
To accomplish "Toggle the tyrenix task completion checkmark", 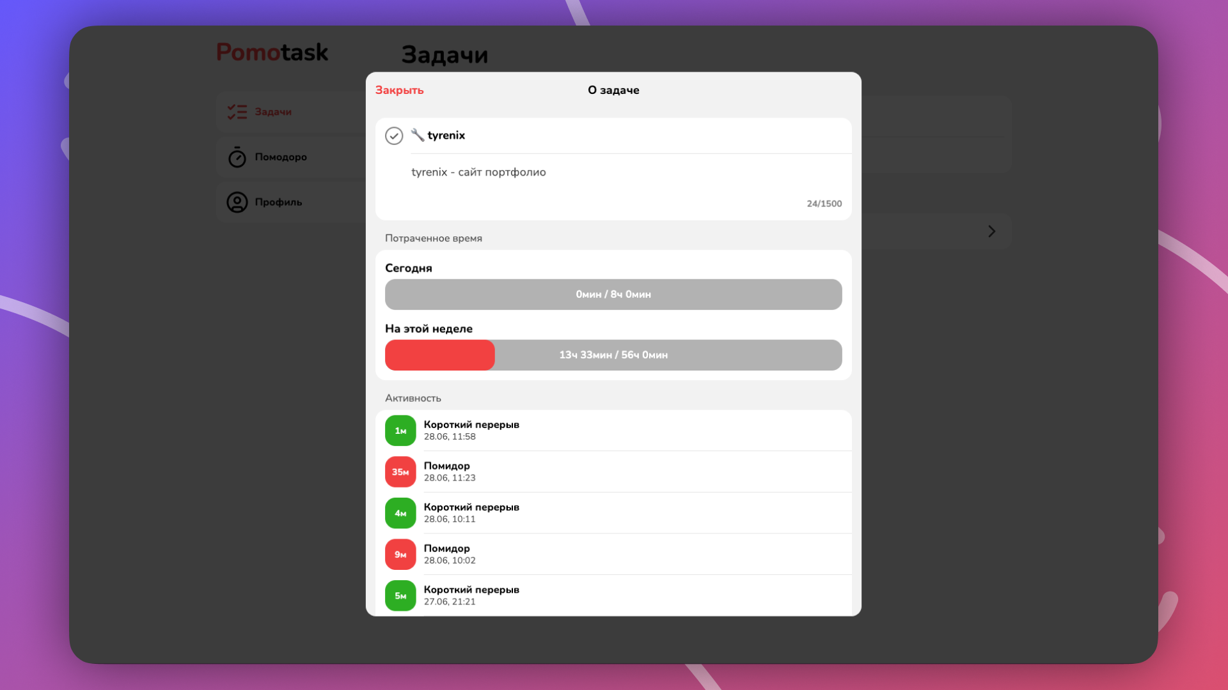I will [x=394, y=135].
